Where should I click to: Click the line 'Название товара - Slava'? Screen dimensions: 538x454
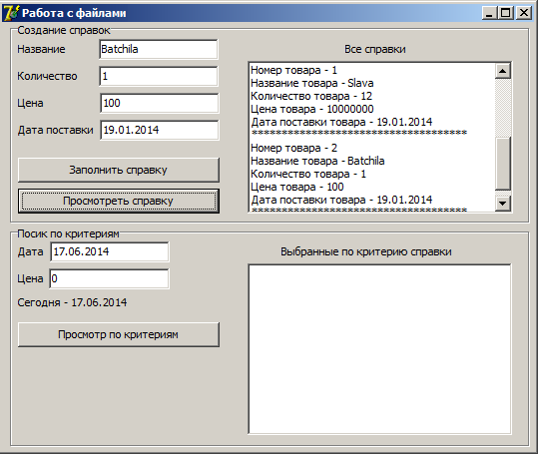312,84
